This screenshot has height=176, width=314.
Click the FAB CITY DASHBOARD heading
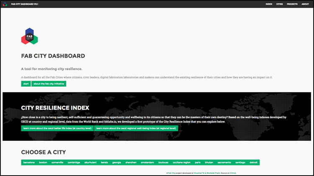pyautogui.click(x=53, y=56)
